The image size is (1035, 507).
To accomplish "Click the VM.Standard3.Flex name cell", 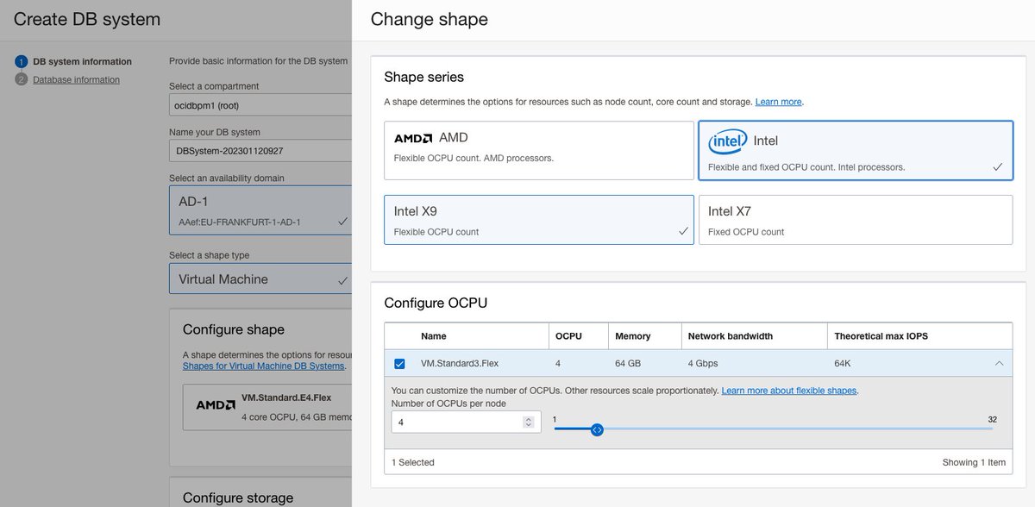I will click(x=458, y=363).
